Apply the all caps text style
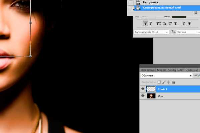Screen dimensions: 200x133 pyautogui.click(x=159, y=24)
